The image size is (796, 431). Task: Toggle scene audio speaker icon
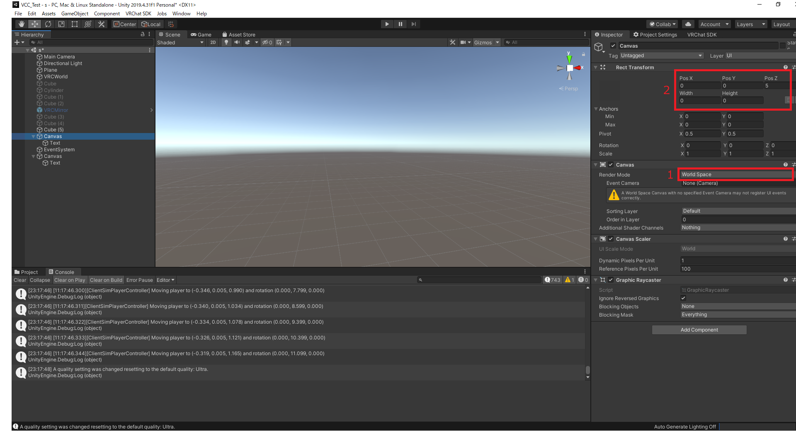[237, 42]
